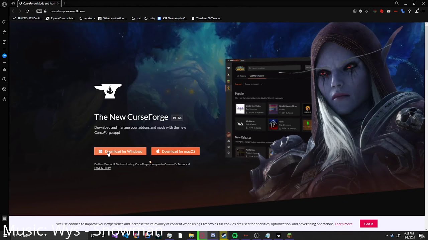Open the Ryzen-Compatible bookmark
This screenshot has width=428, height=240.
point(60,18)
